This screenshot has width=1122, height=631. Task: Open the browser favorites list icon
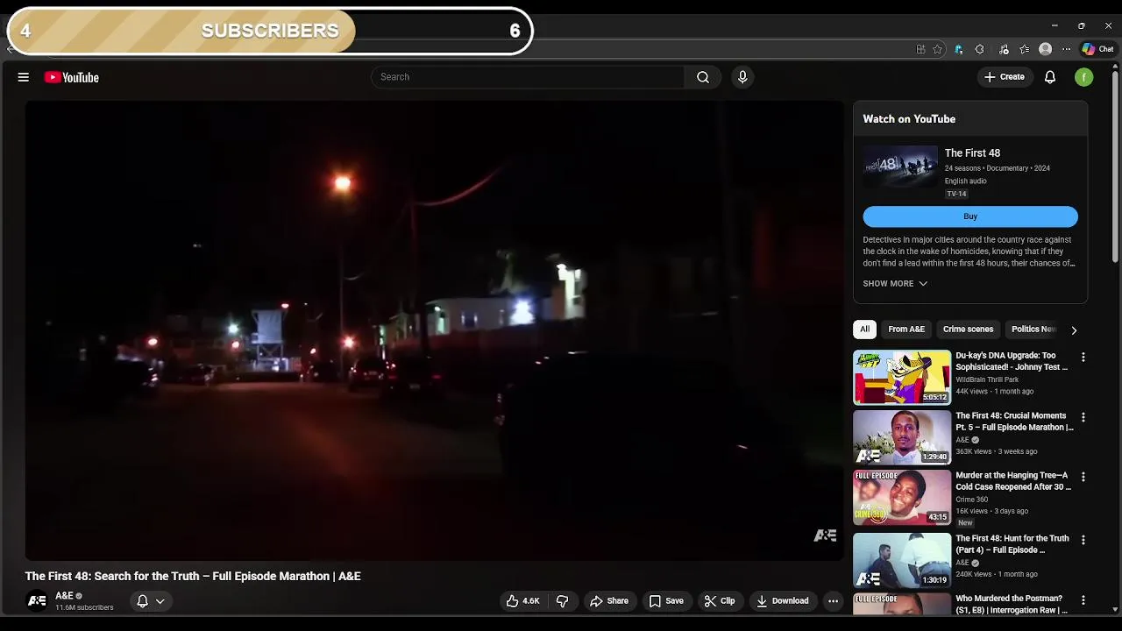pos(1025,49)
